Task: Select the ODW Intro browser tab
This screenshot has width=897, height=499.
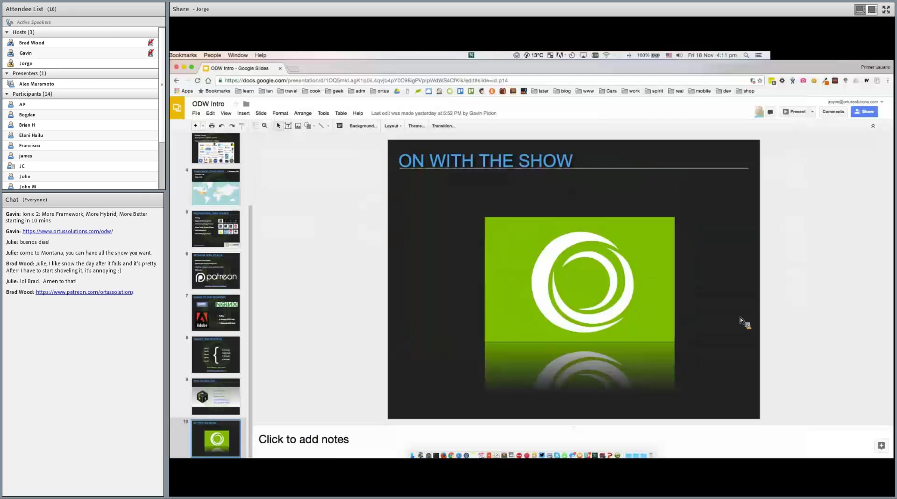Action: click(x=242, y=68)
